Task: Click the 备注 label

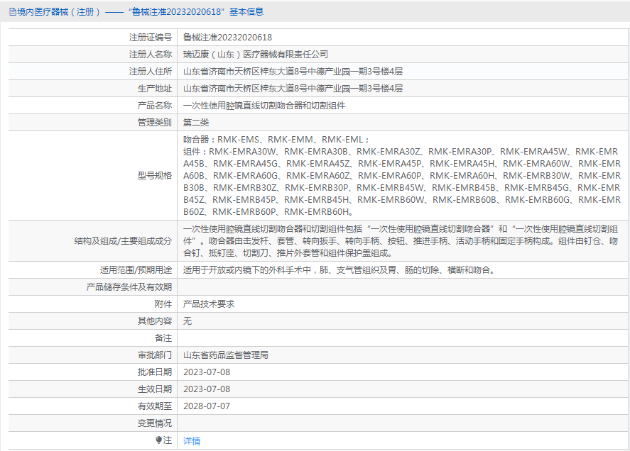Action: pos(163,338)
